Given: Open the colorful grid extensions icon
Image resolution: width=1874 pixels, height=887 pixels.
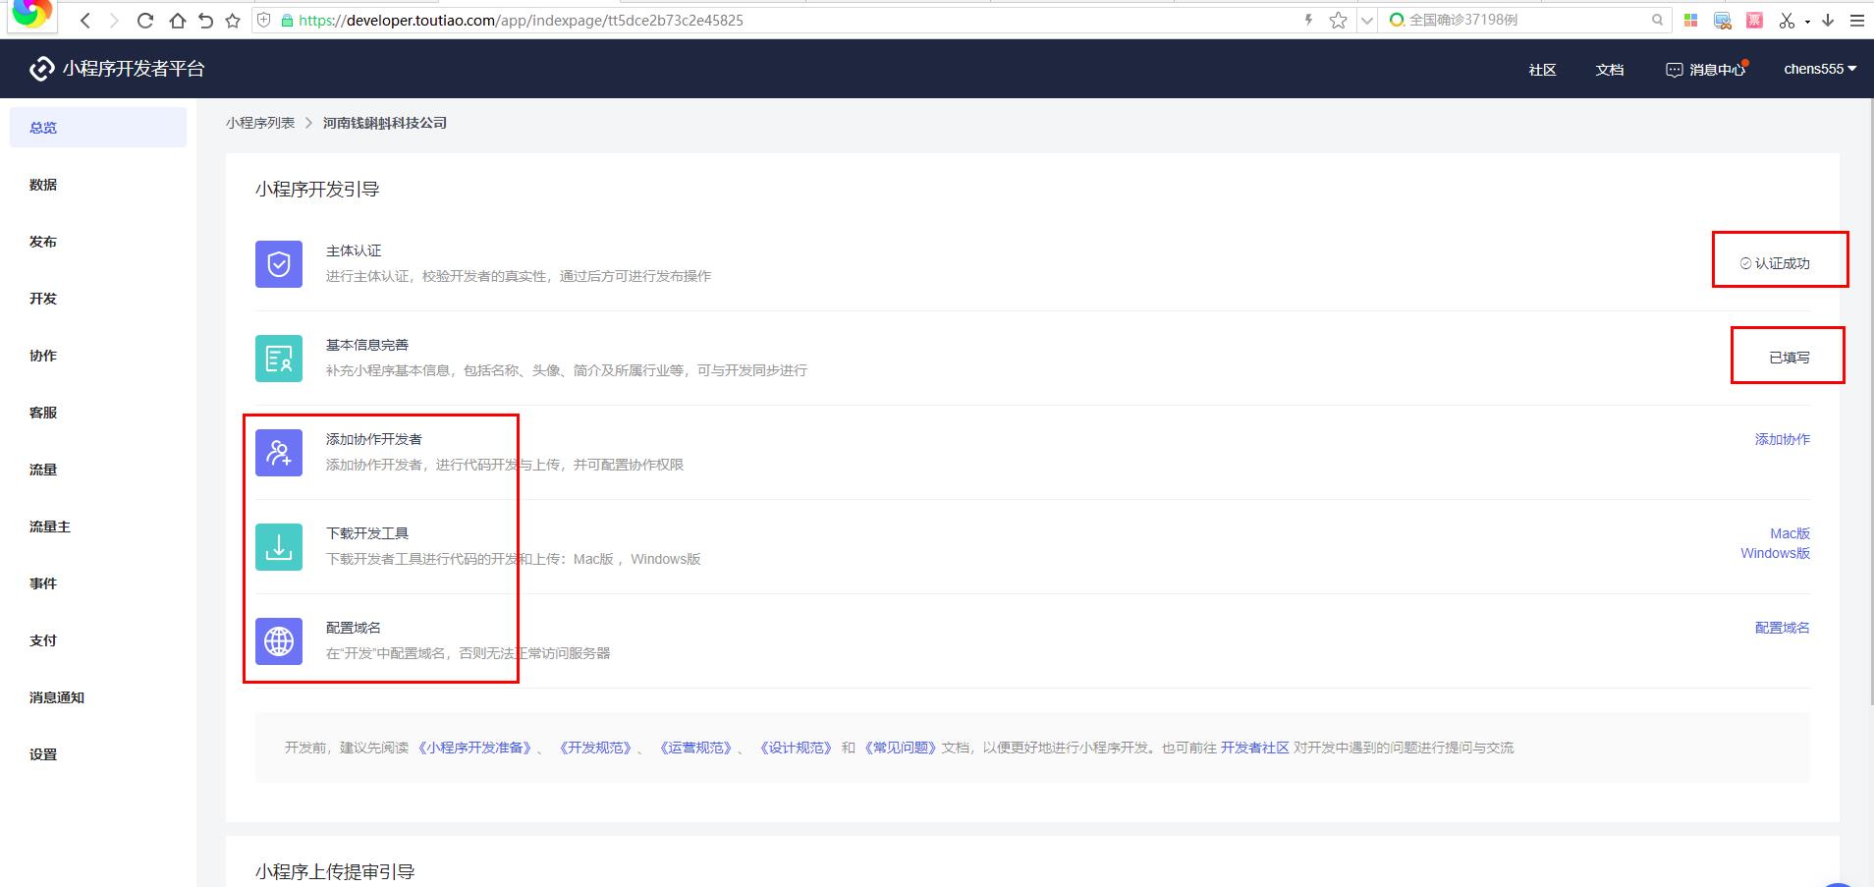Looking at the screenshot, I should point(1691,20).
